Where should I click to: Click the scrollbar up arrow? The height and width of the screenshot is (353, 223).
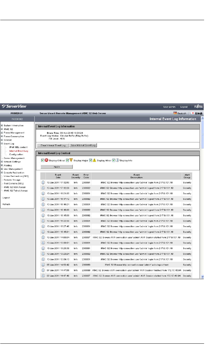click(202, 118)
